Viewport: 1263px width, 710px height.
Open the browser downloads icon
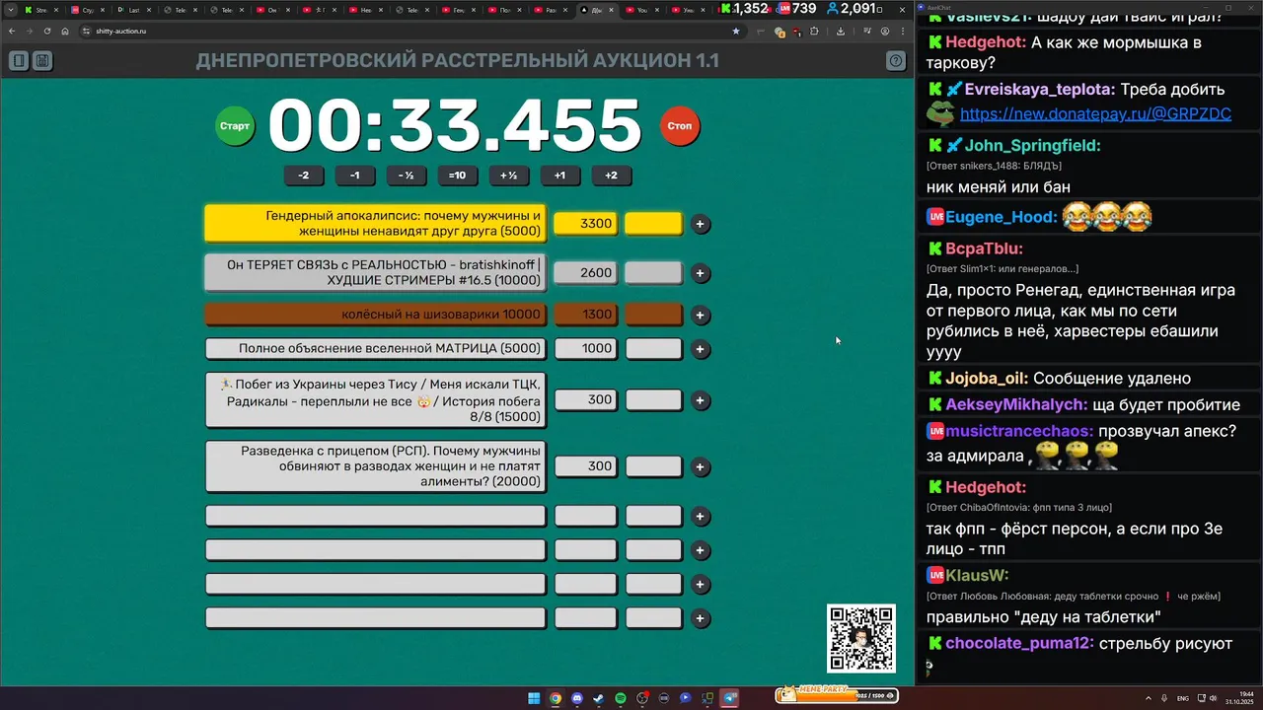[x=840, y=31]
